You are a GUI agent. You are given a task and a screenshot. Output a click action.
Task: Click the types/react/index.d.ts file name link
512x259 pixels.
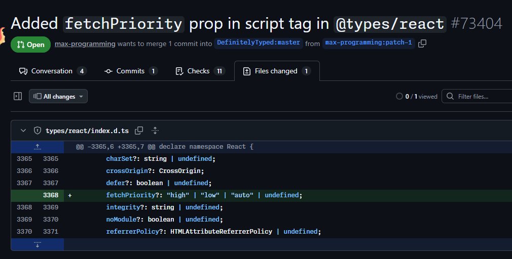coord(87,131)
